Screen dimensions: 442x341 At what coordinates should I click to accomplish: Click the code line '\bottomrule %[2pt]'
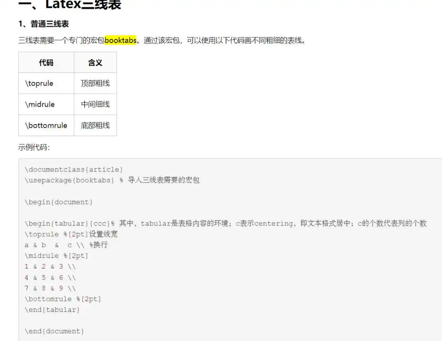click(x=63, y=299)
